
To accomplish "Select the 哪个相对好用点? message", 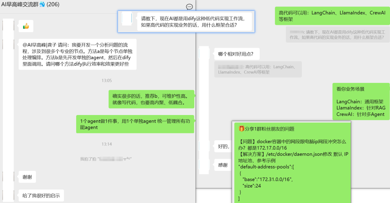I will 237,54.
